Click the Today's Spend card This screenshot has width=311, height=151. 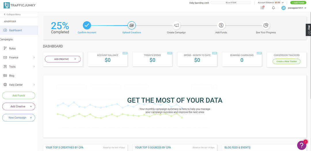click(152, 59)
